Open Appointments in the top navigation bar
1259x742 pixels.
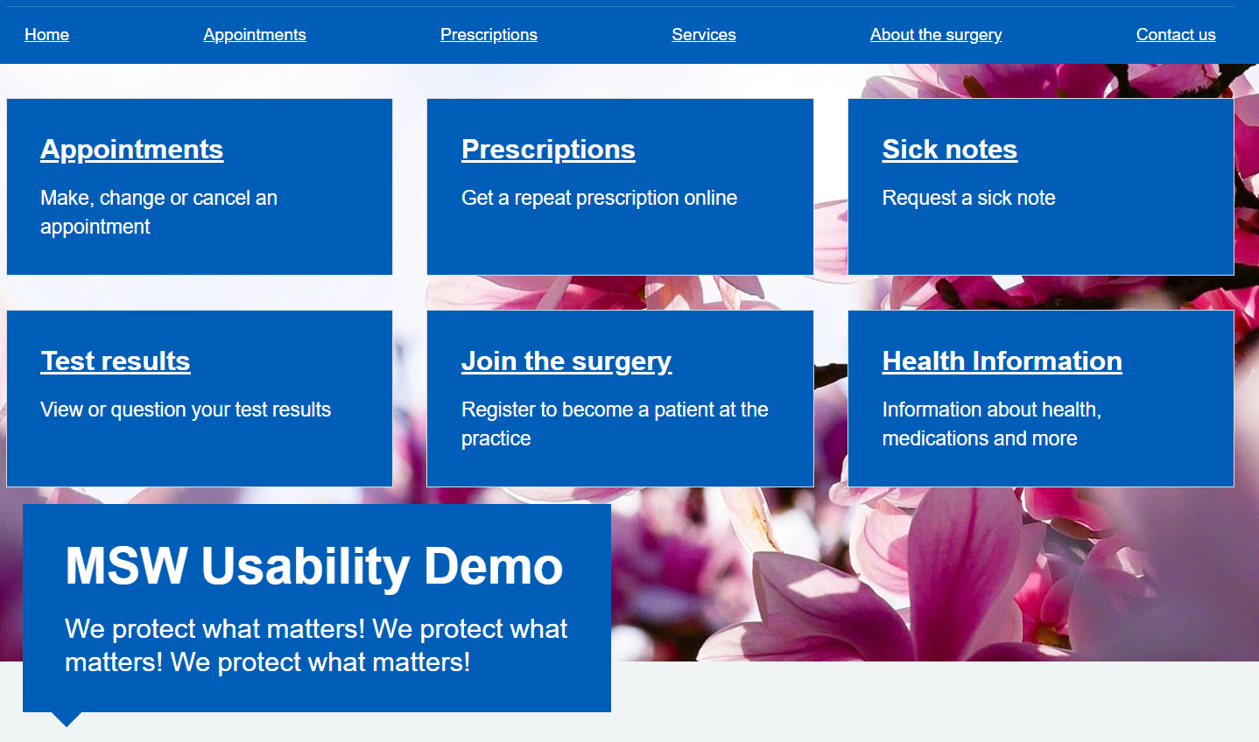pyautogui.click(x=255, y=35)
